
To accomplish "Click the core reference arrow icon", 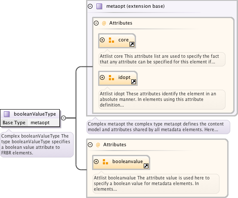I will 132,44.
